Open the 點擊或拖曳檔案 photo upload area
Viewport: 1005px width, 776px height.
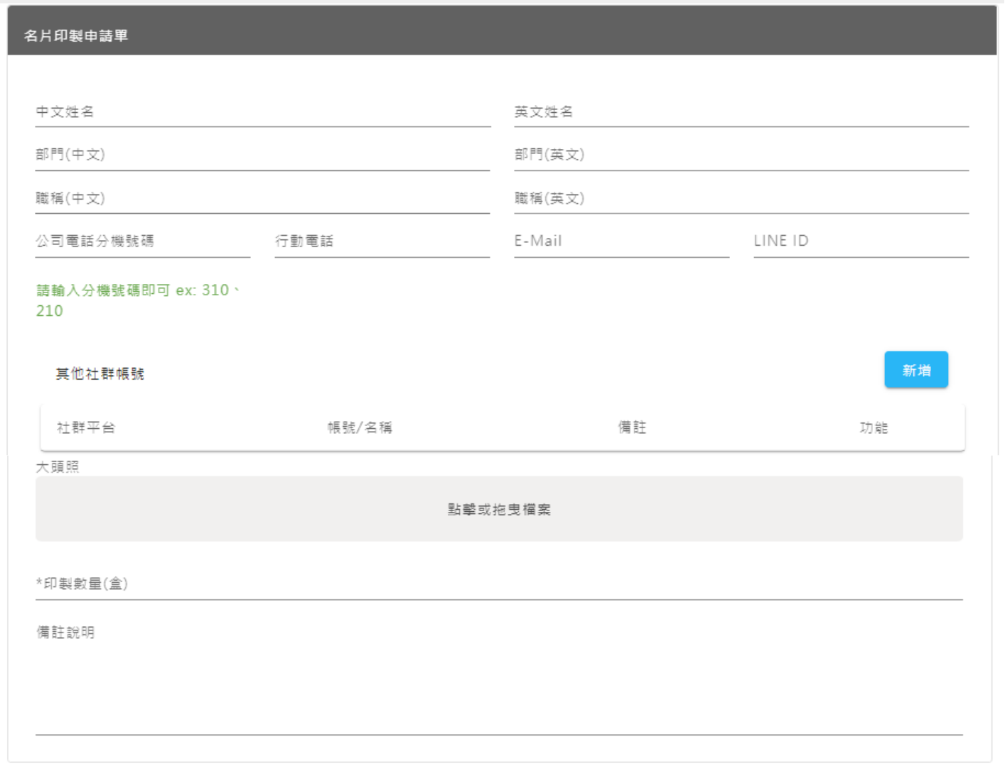click(499, 509)
